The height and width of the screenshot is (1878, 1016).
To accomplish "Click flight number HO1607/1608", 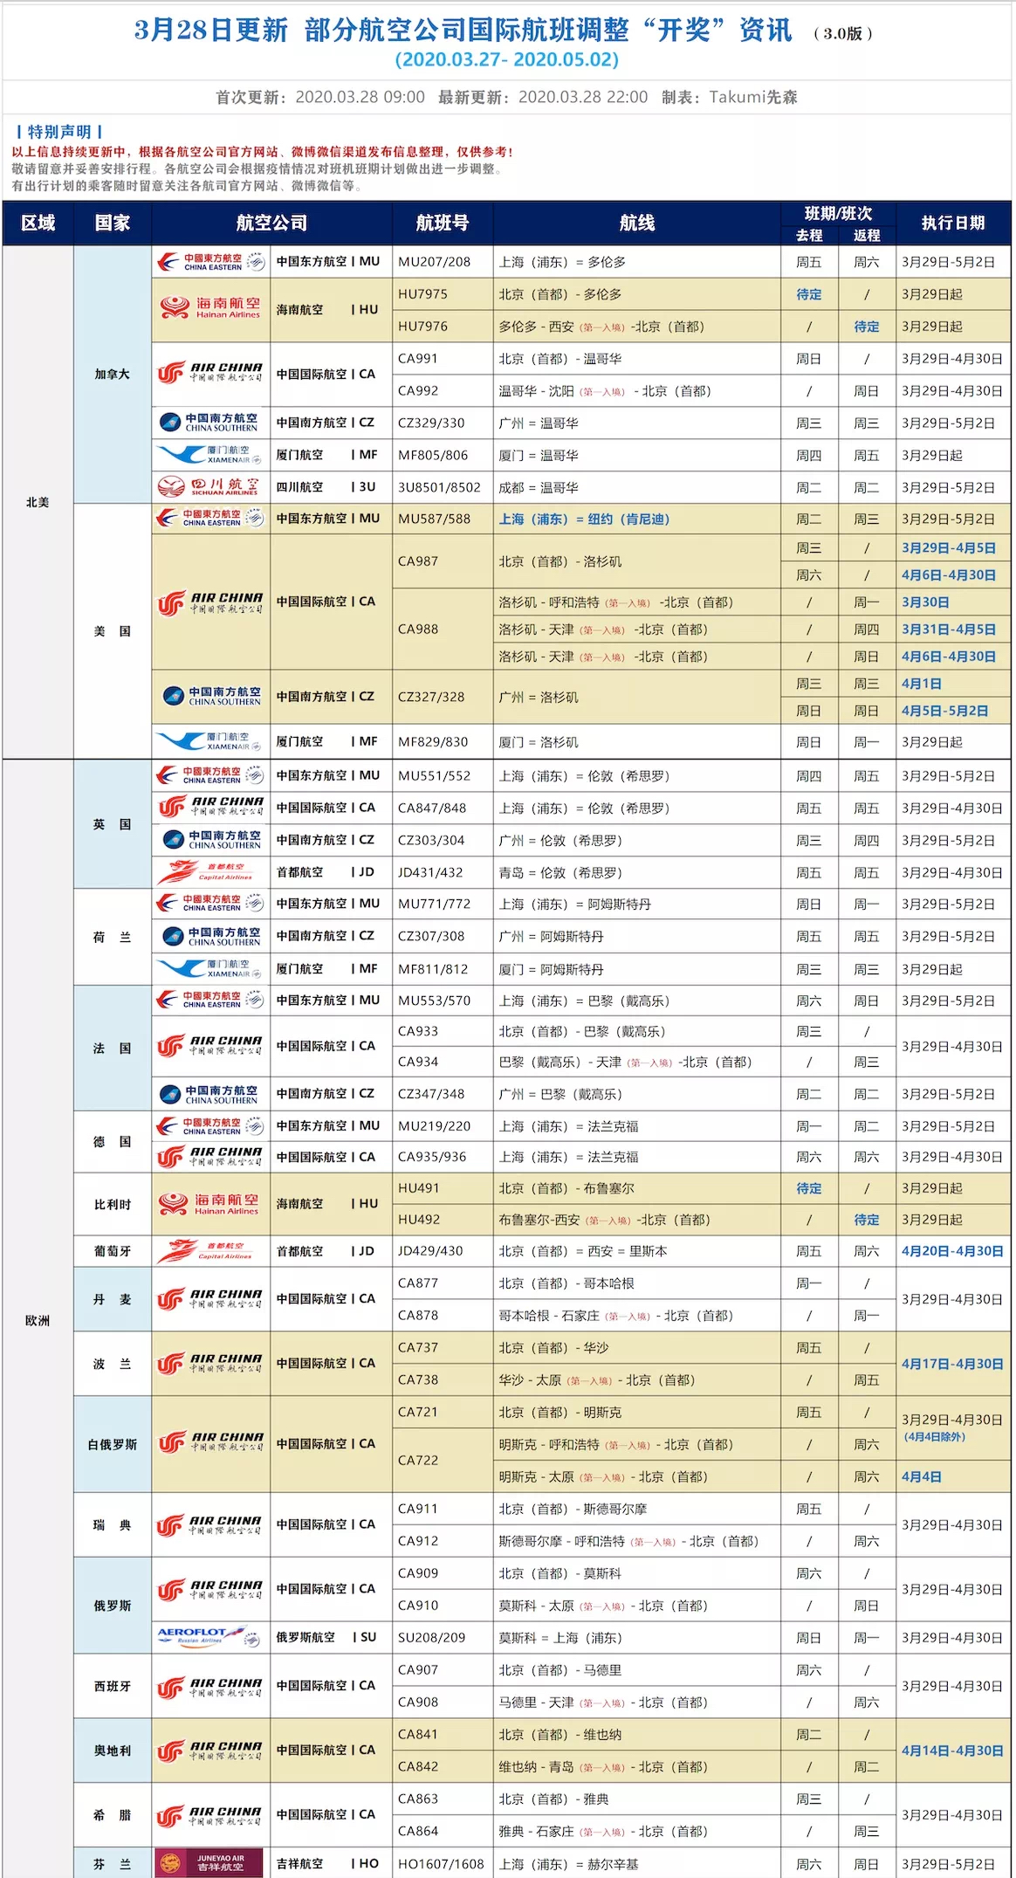I will (x=441, y=1864).
